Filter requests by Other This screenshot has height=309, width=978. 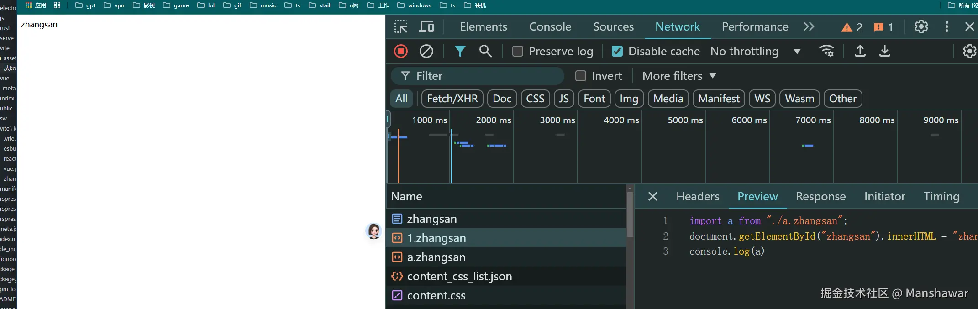point(843,99)
